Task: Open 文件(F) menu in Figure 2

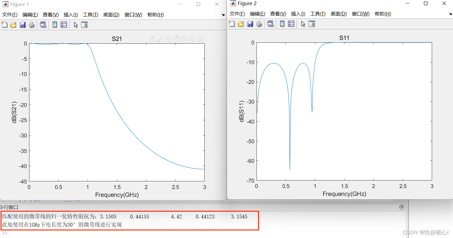Action: [237, 14]
